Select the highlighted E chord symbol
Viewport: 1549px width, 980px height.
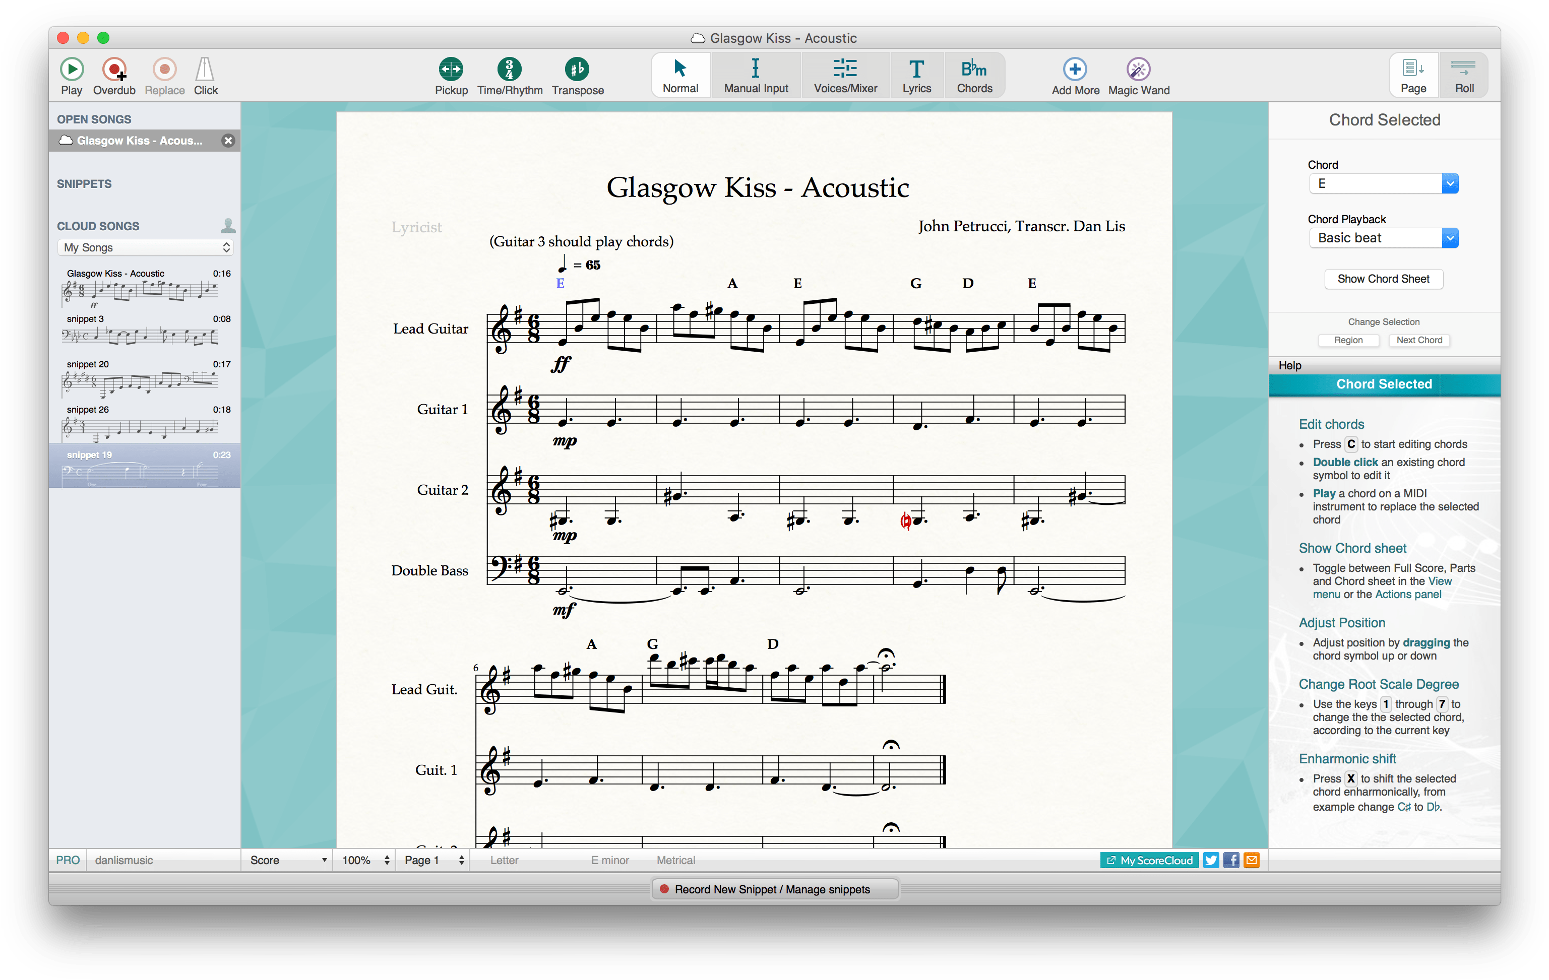561,284
